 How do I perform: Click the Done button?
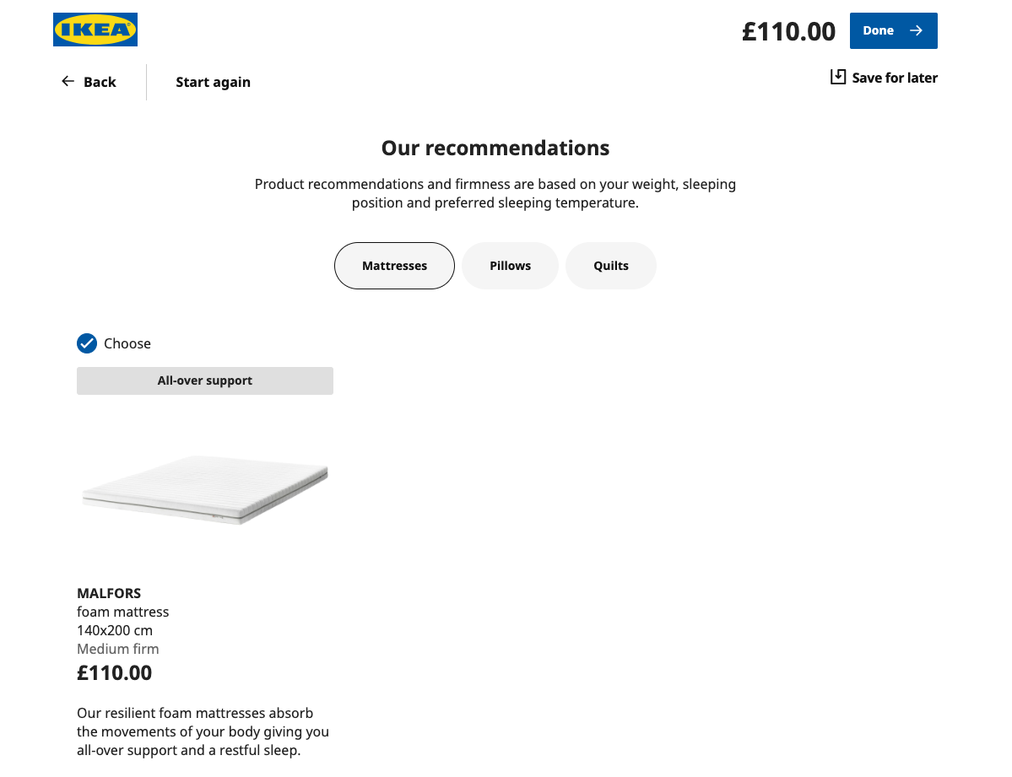tap(893, 30)
